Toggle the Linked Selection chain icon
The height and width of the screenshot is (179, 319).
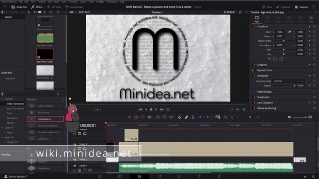tap(186, 117)
